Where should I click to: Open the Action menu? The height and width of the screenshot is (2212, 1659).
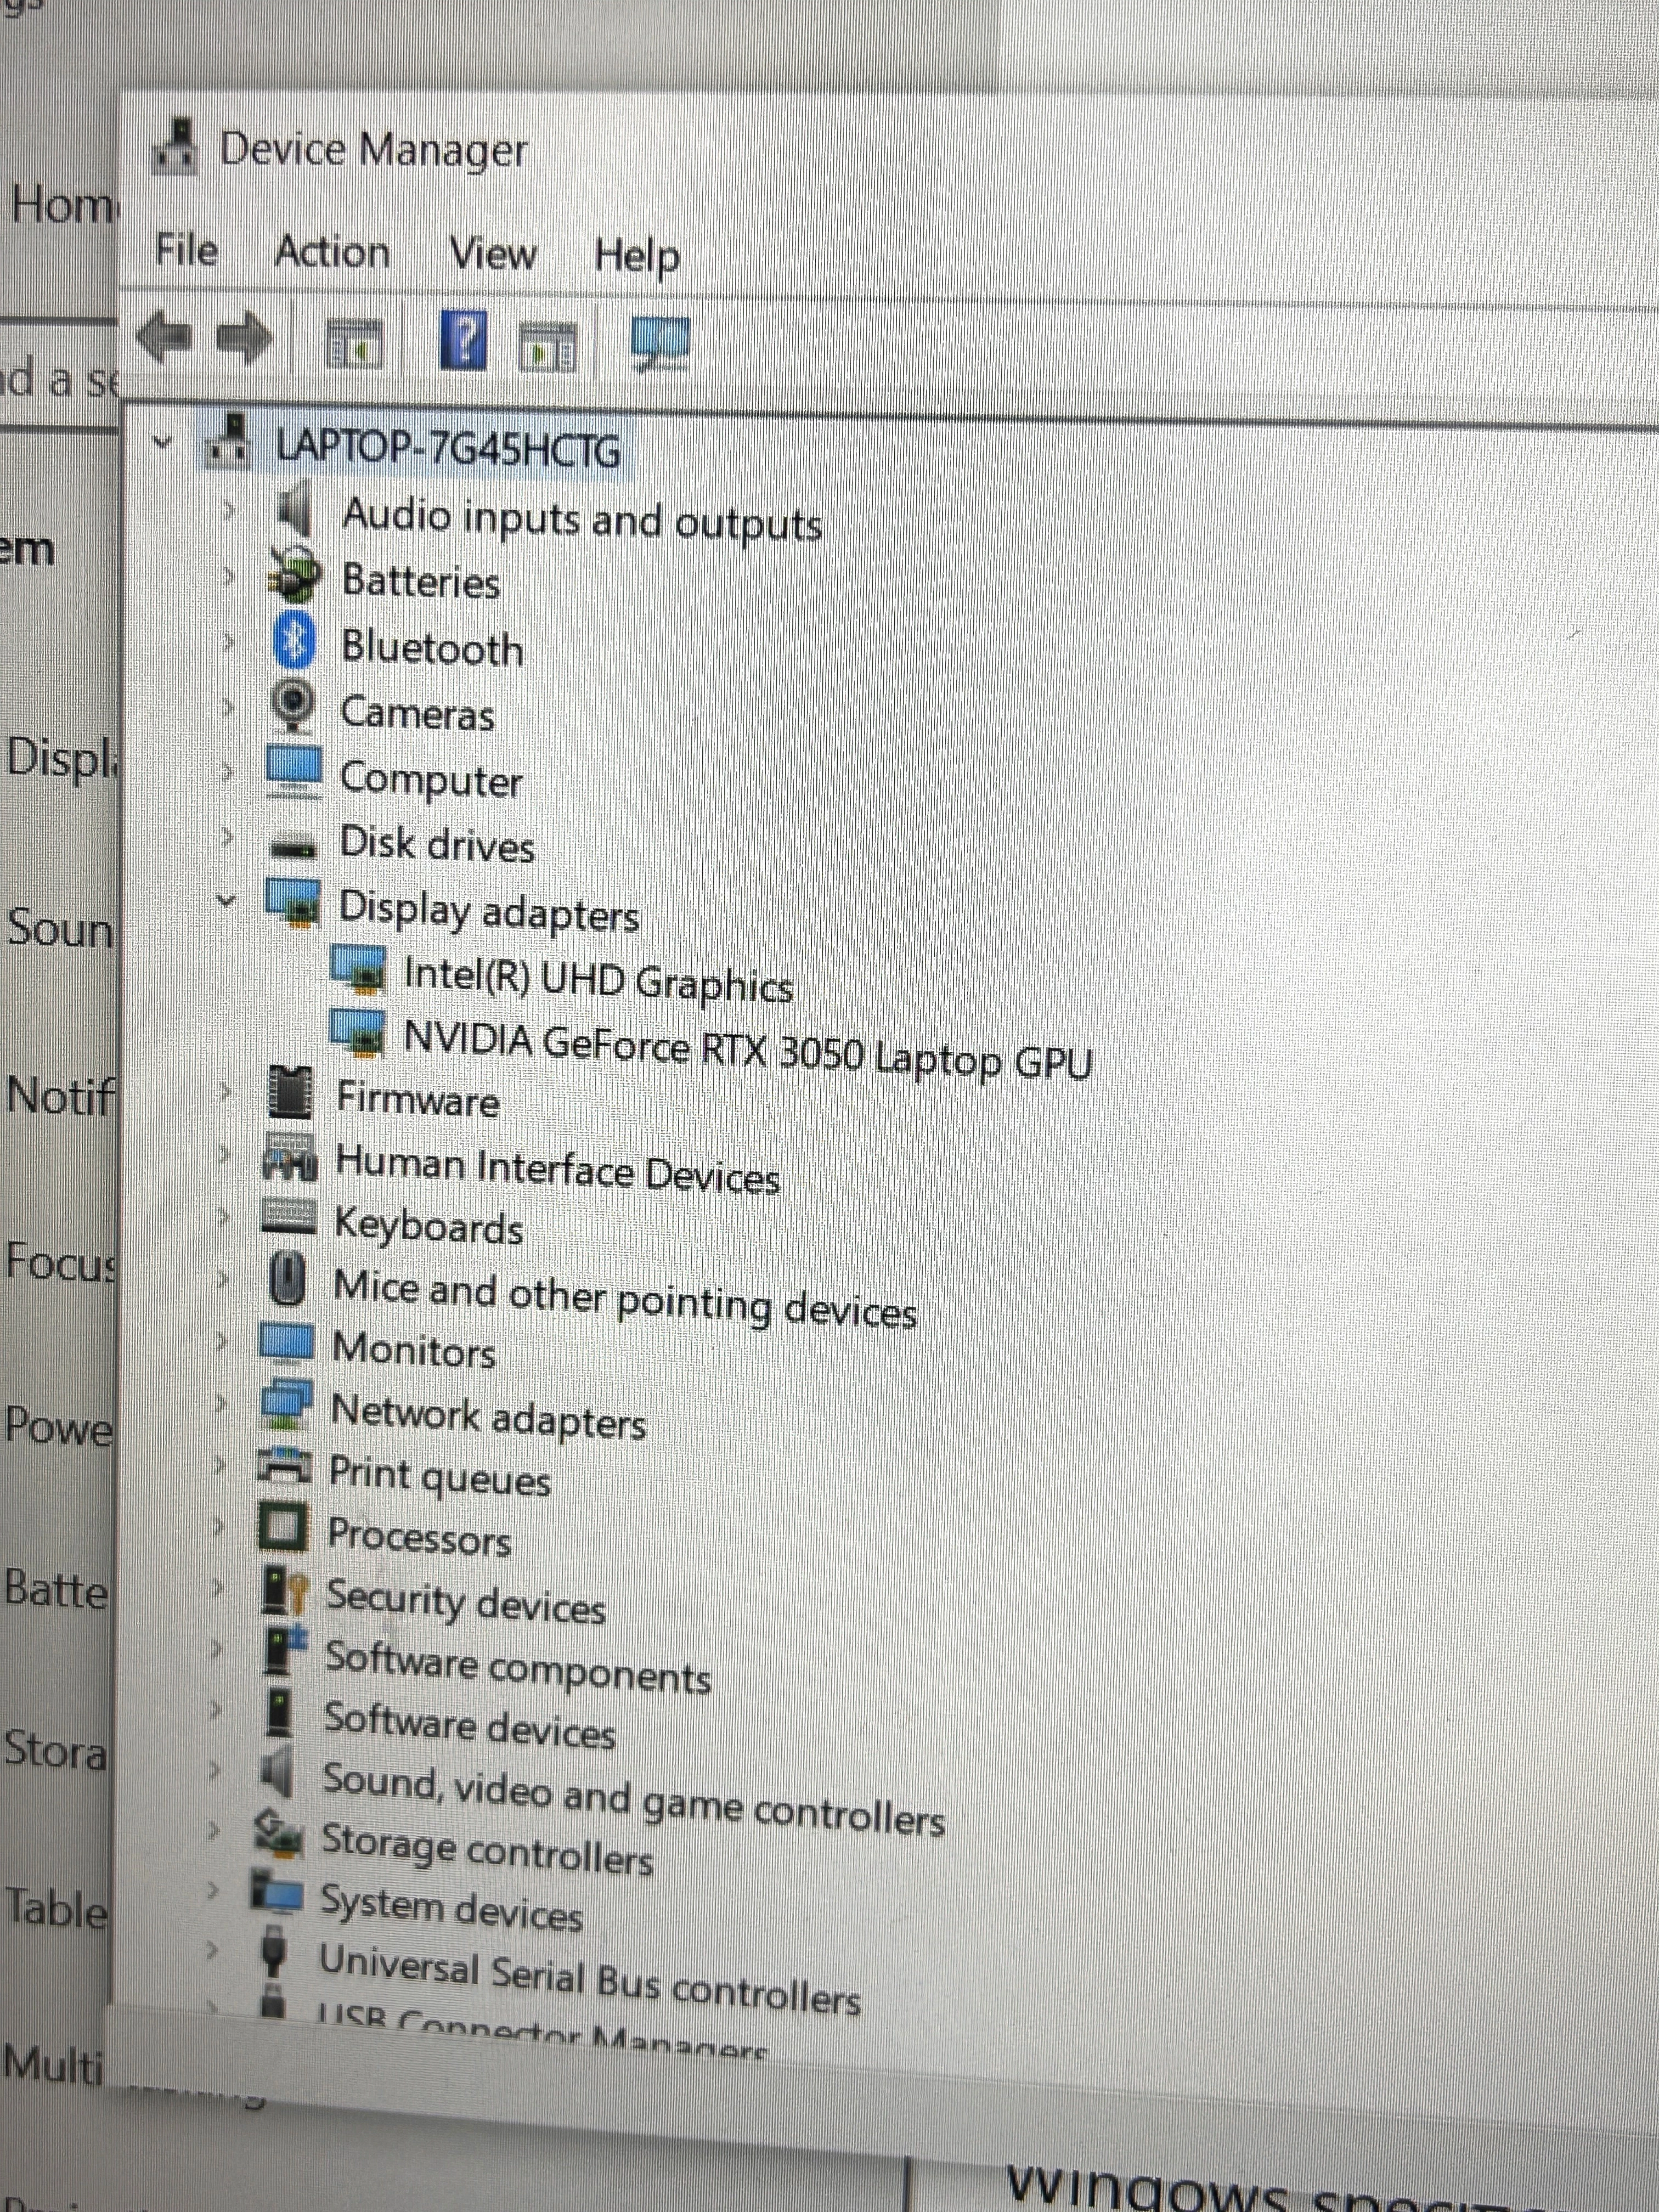click(x=332, y=252)
